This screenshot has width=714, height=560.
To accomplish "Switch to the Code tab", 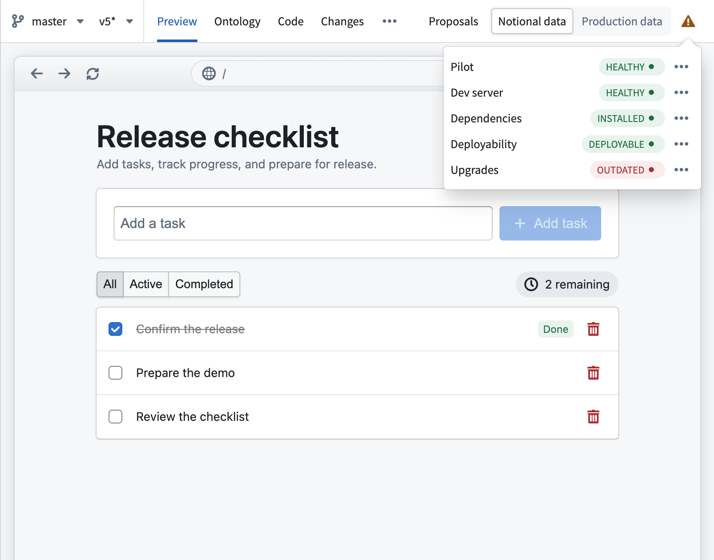I will [290, 21].
